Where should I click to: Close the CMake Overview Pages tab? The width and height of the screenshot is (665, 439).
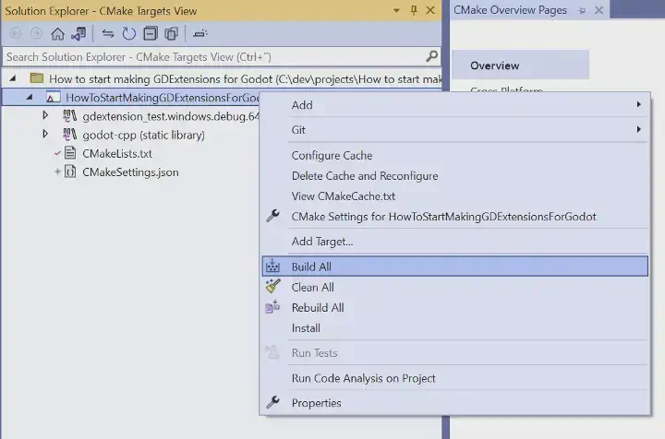[598, 10]
